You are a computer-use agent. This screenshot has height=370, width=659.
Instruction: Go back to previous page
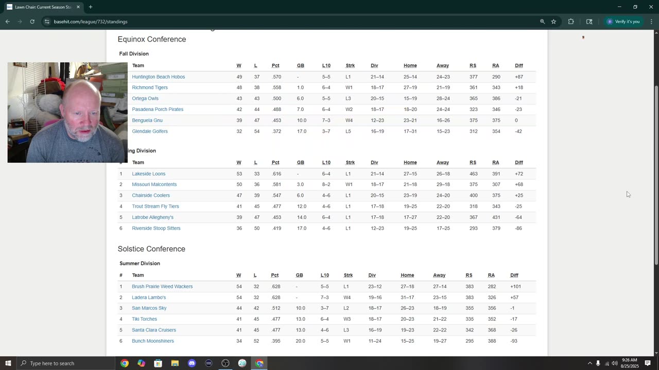pos(8,22)
